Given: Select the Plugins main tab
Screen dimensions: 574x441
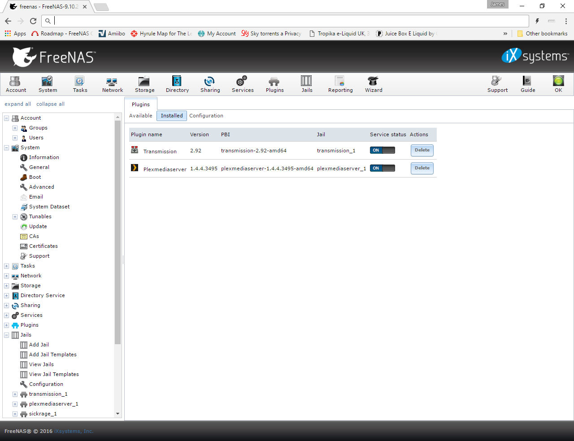Looking at the screenshot, I should (141, 104).
